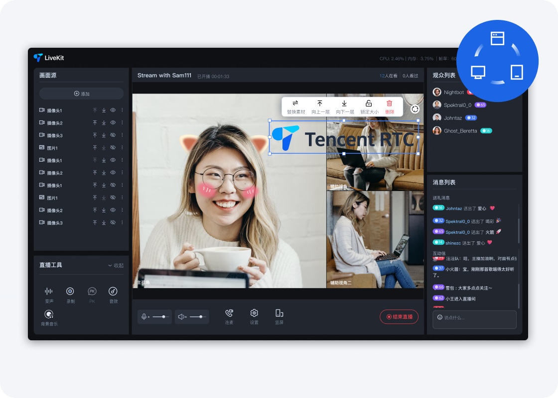The image size is (558, 398).
Task: Open microphone device dropdown arrow
Action: point(148,317)
